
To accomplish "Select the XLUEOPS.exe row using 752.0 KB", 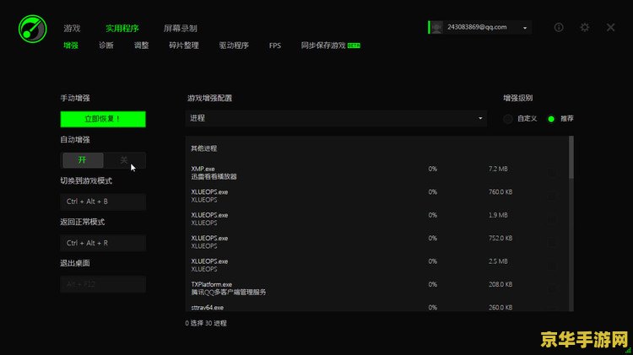I will pos(377,242).
